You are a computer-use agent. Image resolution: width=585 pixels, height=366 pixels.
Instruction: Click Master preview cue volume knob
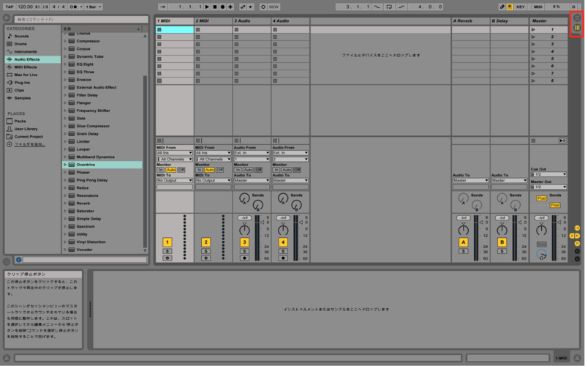[541, 255]
